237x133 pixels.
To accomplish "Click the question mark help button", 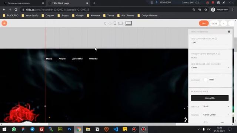I will 224,23.
